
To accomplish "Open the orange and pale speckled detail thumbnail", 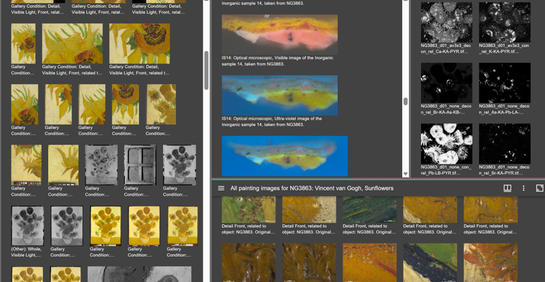I will pos(309,209).
